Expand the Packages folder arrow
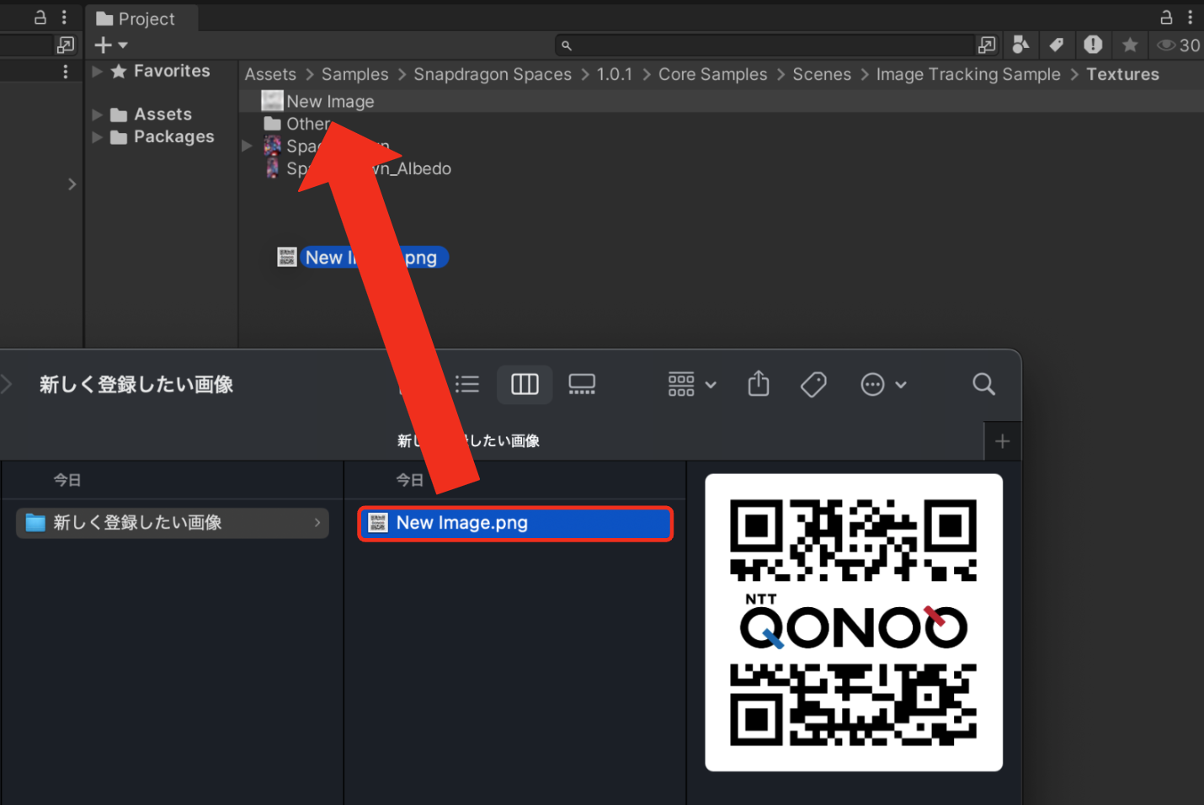The width and height of the screenshot is (1204, 805). tap(98, 137)
